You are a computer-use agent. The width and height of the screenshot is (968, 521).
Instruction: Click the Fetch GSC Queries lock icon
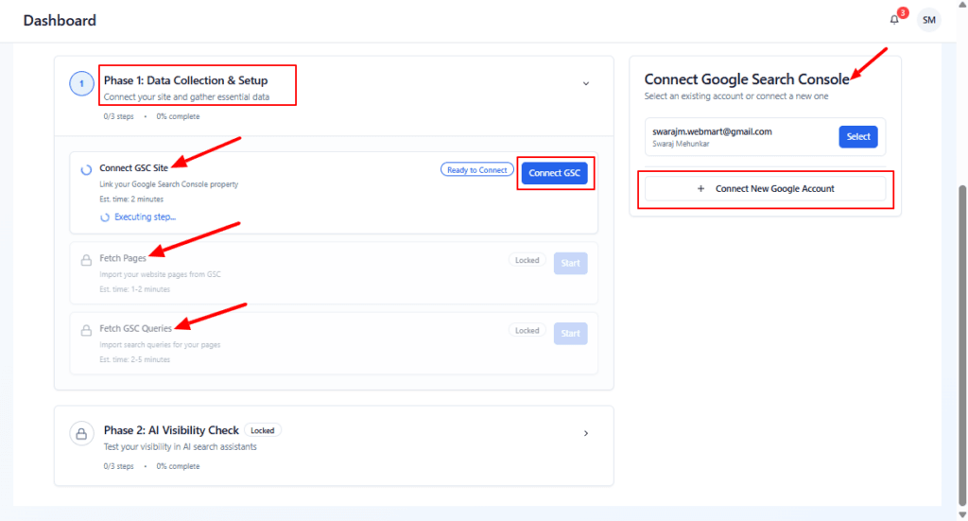pos(86,330)
